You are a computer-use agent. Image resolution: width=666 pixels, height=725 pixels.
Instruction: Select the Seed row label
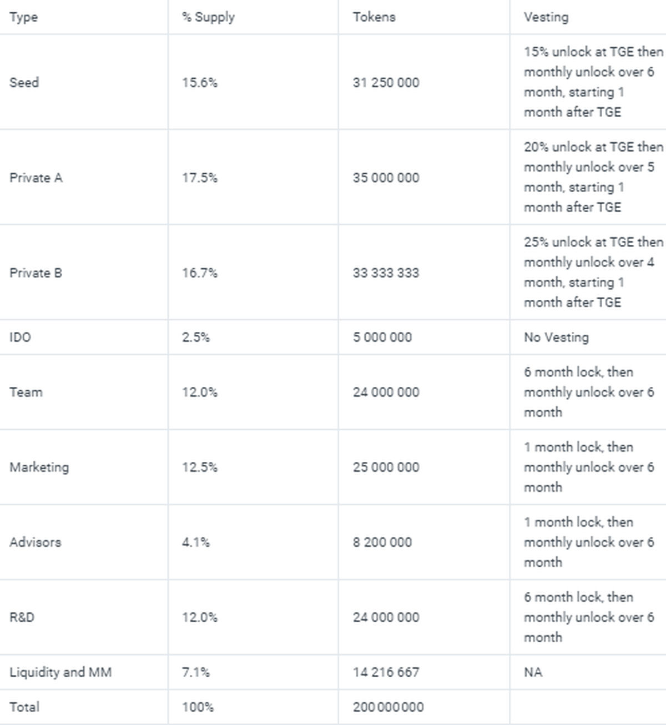[x=24, y=83]
